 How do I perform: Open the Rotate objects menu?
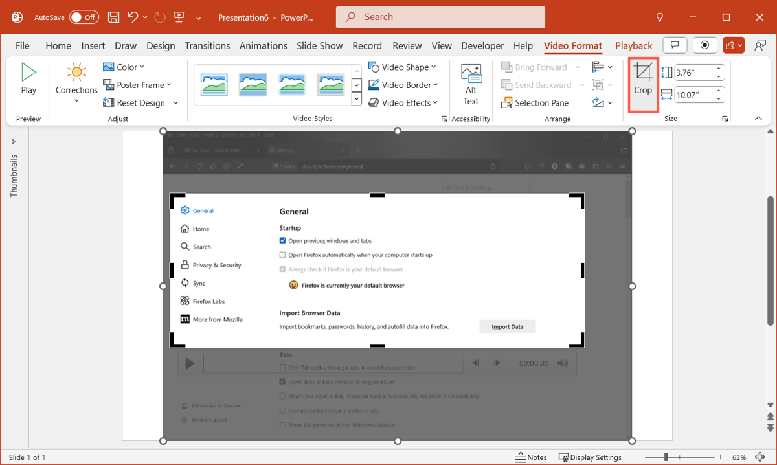[x=602, y=102]
